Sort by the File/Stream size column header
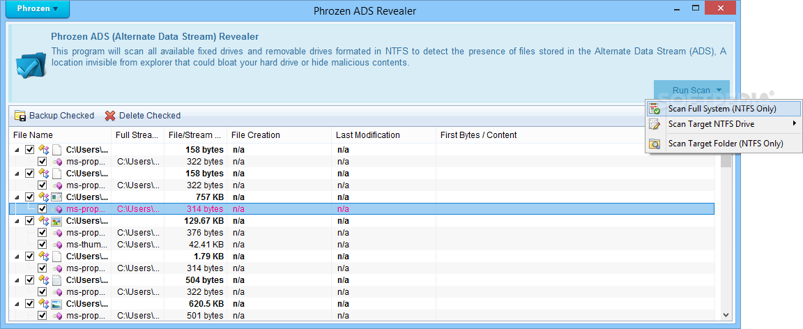Screen dimensions: 803x329 coord(195,135)
